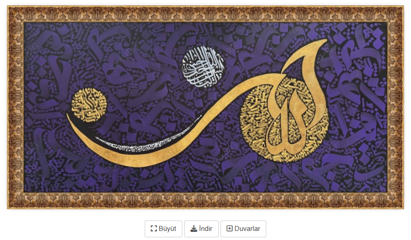Click the expand icon on Büyüt button
This screenshot has width=411, height=240.
[x=154, y=229]
